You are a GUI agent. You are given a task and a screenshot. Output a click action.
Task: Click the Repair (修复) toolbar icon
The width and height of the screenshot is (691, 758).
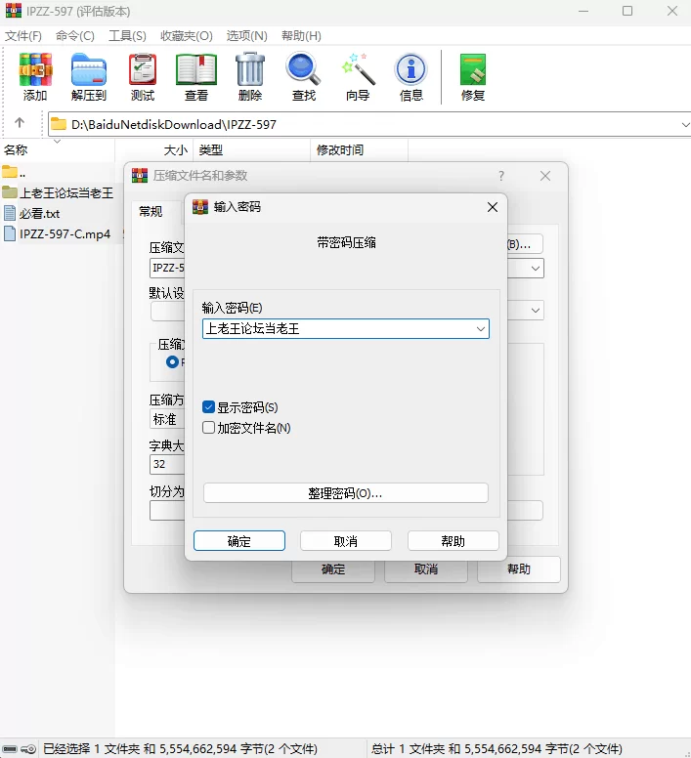pos(473,77)
